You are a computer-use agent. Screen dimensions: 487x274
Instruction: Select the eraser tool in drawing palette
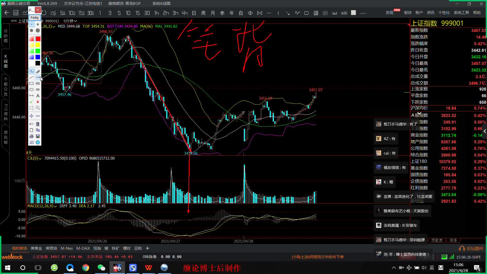click(38, 71)
